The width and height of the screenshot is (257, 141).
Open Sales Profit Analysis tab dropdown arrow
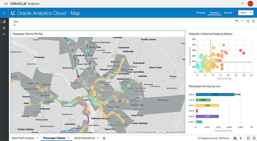click(x=37, y=138)
